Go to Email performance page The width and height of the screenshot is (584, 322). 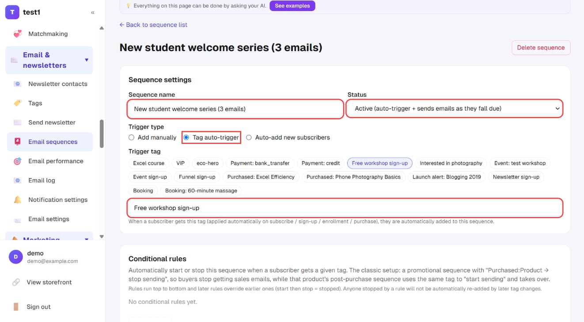50,161
